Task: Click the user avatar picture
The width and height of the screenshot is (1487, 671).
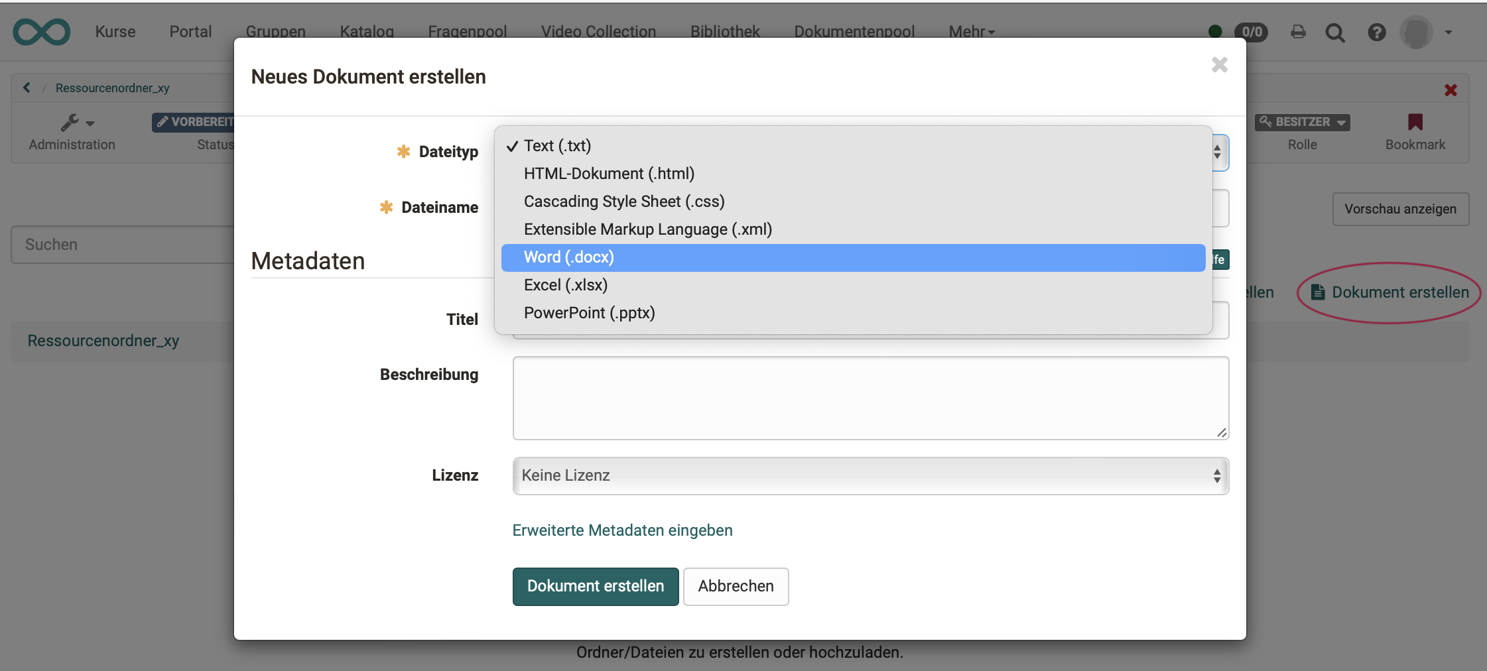Action: point(1416,32)
